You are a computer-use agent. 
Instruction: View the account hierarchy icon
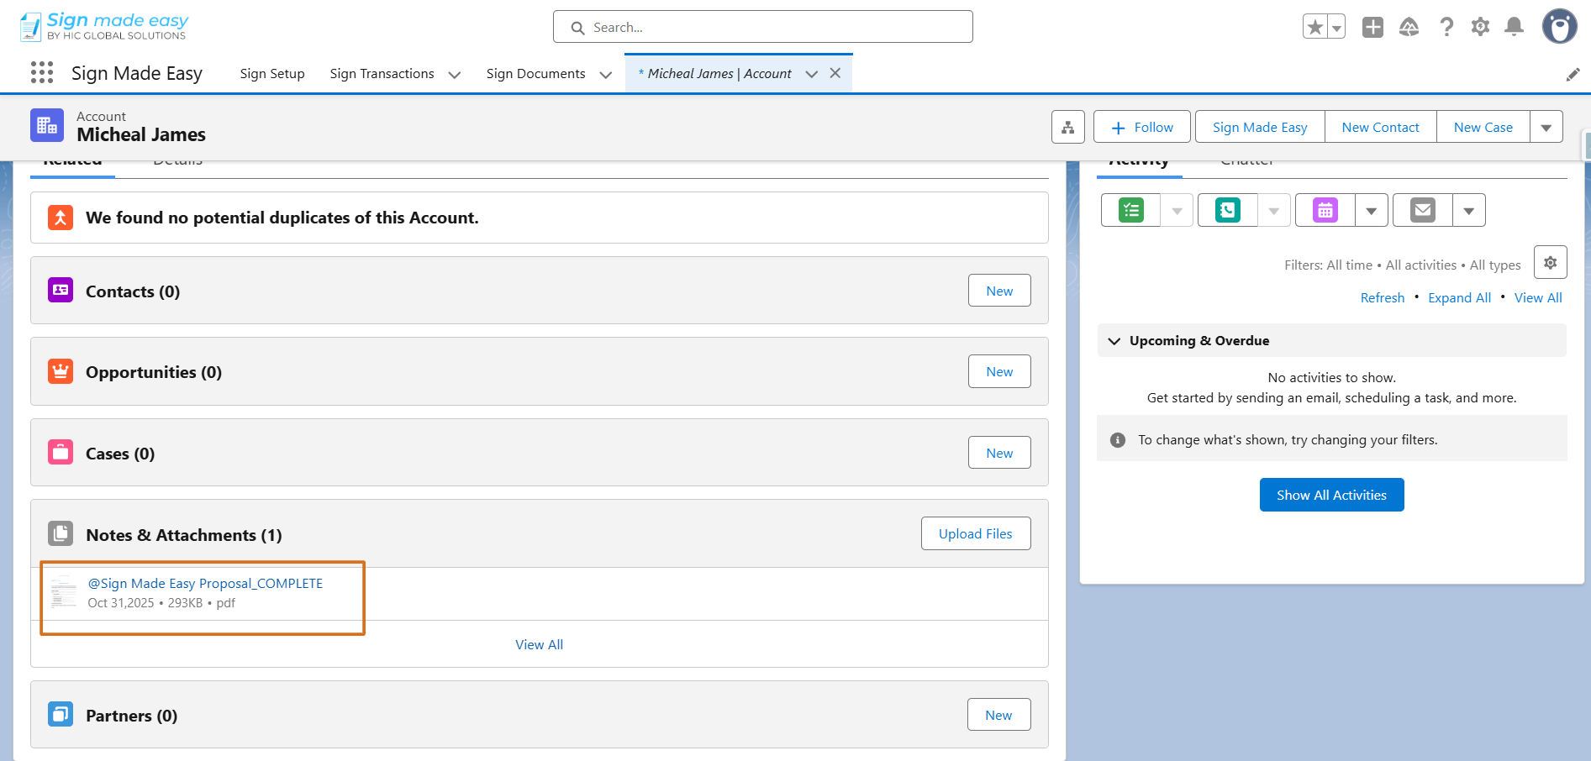pyautogui.click(x=1067, y=128)
